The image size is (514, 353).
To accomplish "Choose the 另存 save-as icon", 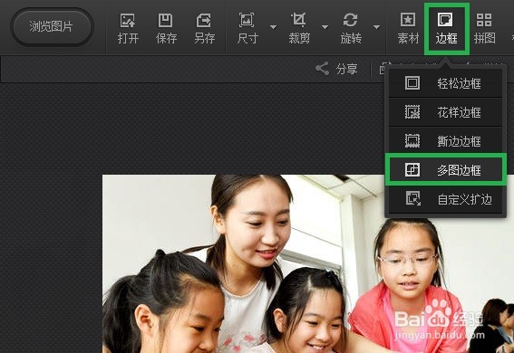I will click(204, 29).
